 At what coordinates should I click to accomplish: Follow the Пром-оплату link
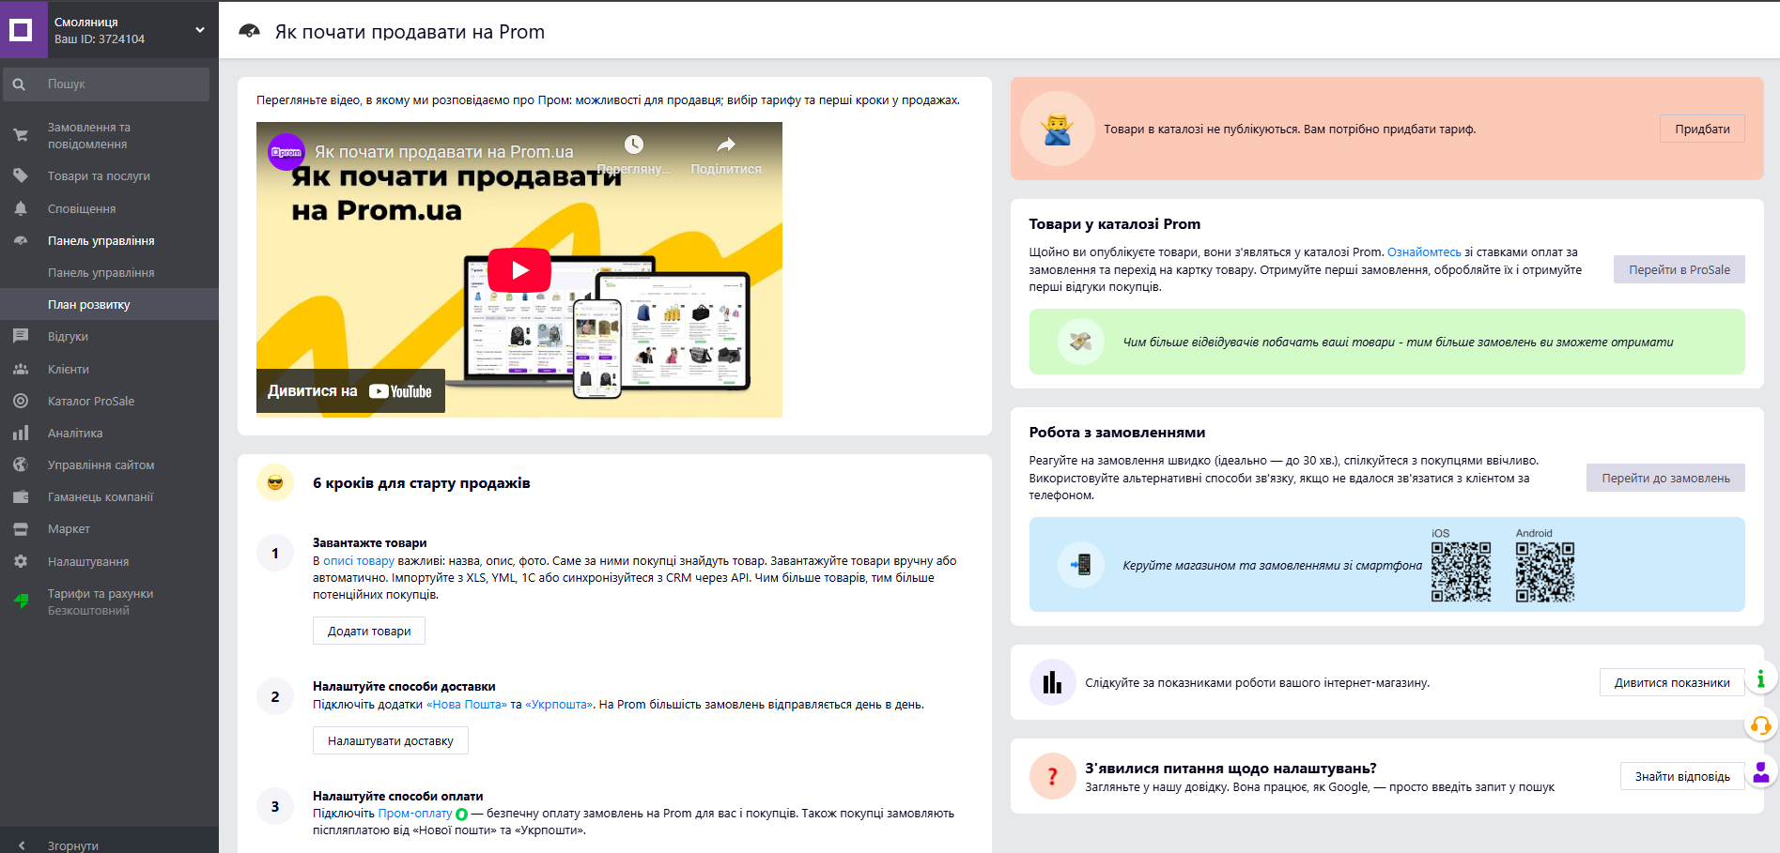(415, 814)
